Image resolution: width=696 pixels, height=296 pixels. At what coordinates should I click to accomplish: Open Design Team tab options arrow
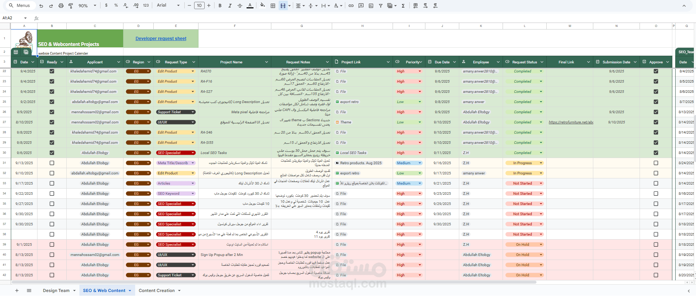(74, 291)
